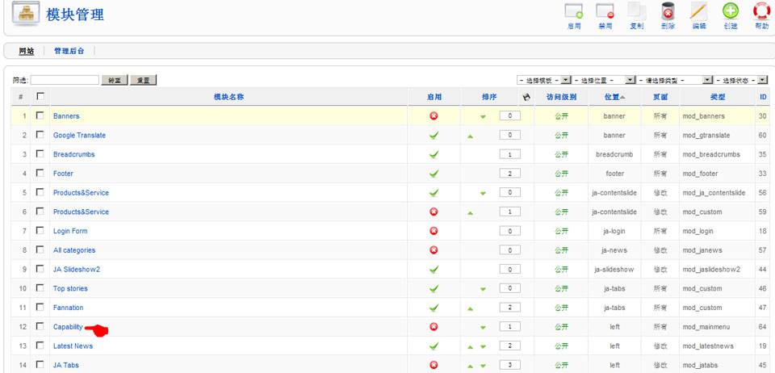Sort by the 位置 column header
Image resolution: width=775 pixels, height=373 pixels.
coord(612,97)
